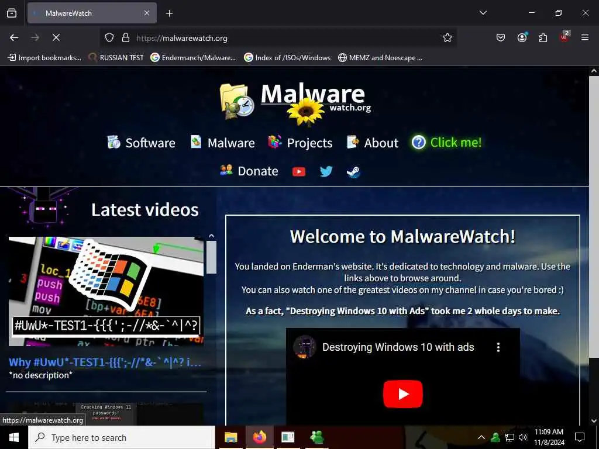Open the Cracking Windows 11 passwords thumbnail

[x=106, y=414]
